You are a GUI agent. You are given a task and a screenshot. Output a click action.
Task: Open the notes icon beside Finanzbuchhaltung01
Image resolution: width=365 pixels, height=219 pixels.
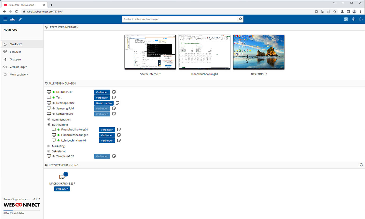[119, 129]
